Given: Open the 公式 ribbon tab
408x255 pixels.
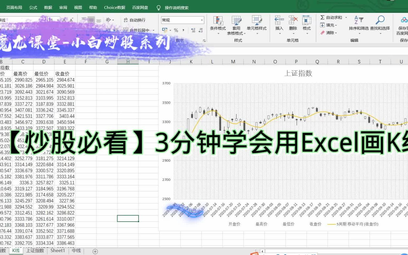Looking at the screenshot, I should coord(33,8).
